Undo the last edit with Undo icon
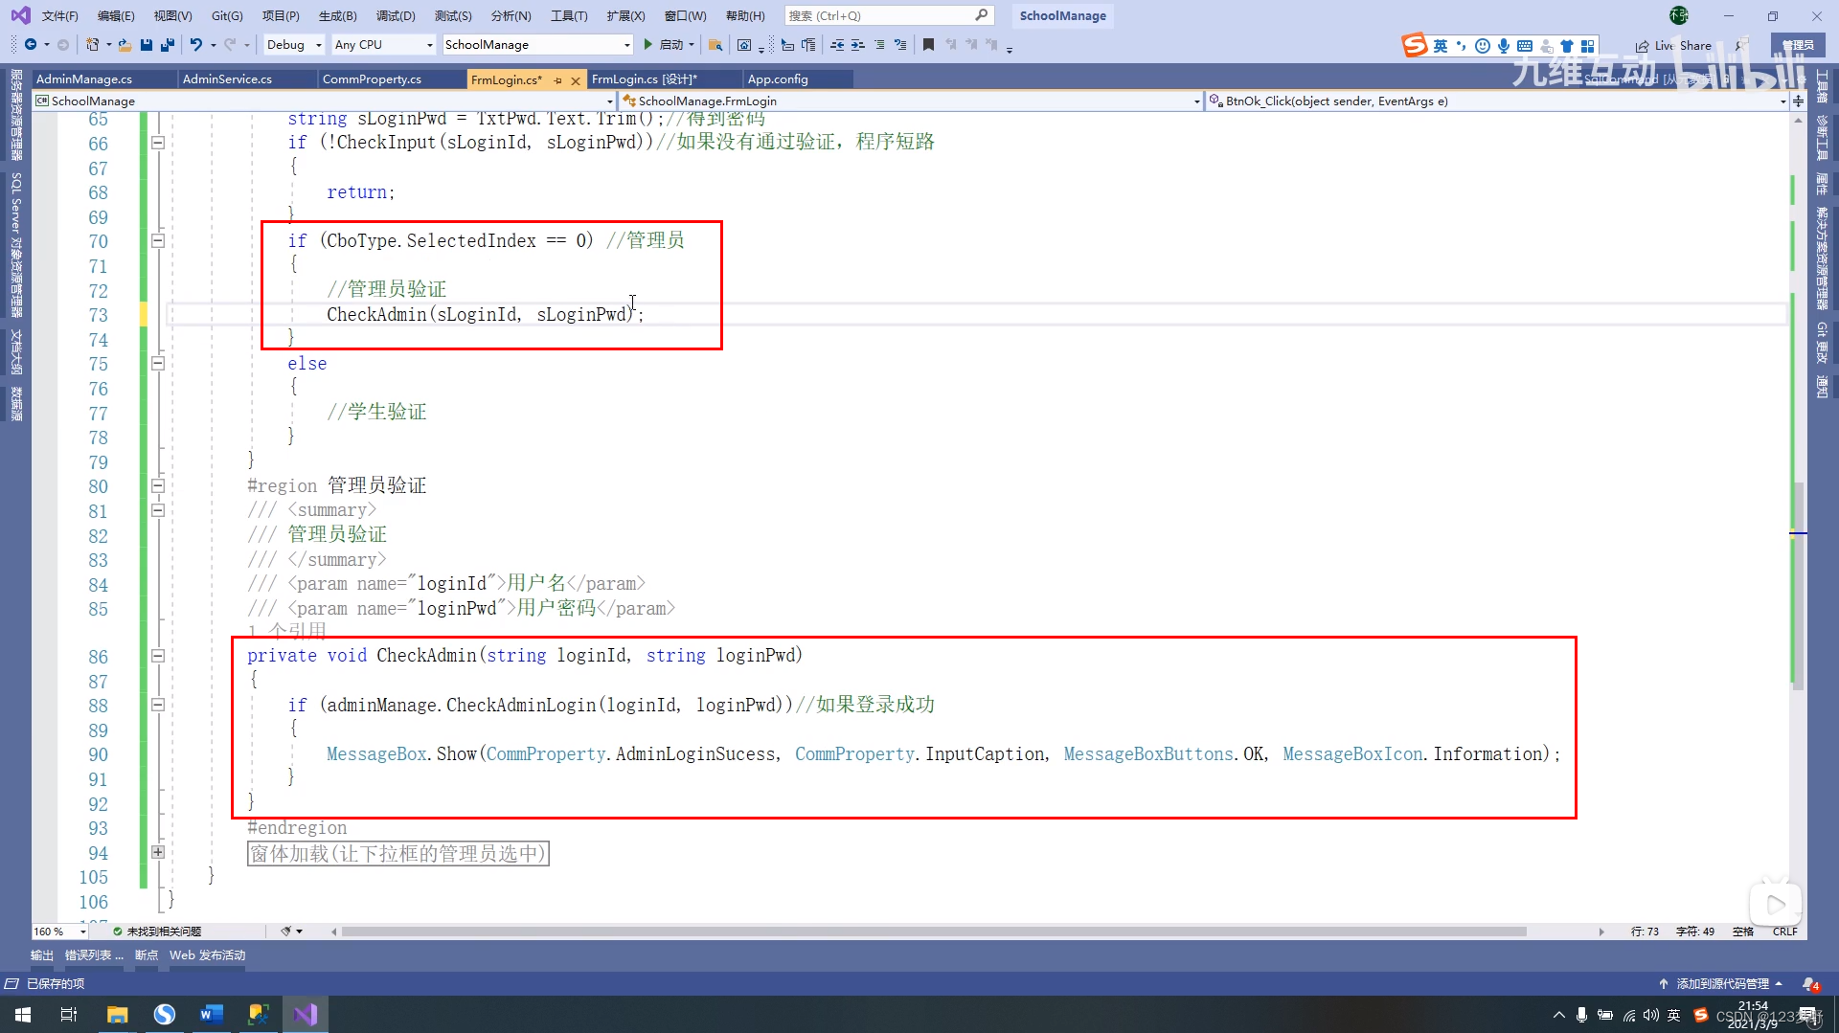 195,44
